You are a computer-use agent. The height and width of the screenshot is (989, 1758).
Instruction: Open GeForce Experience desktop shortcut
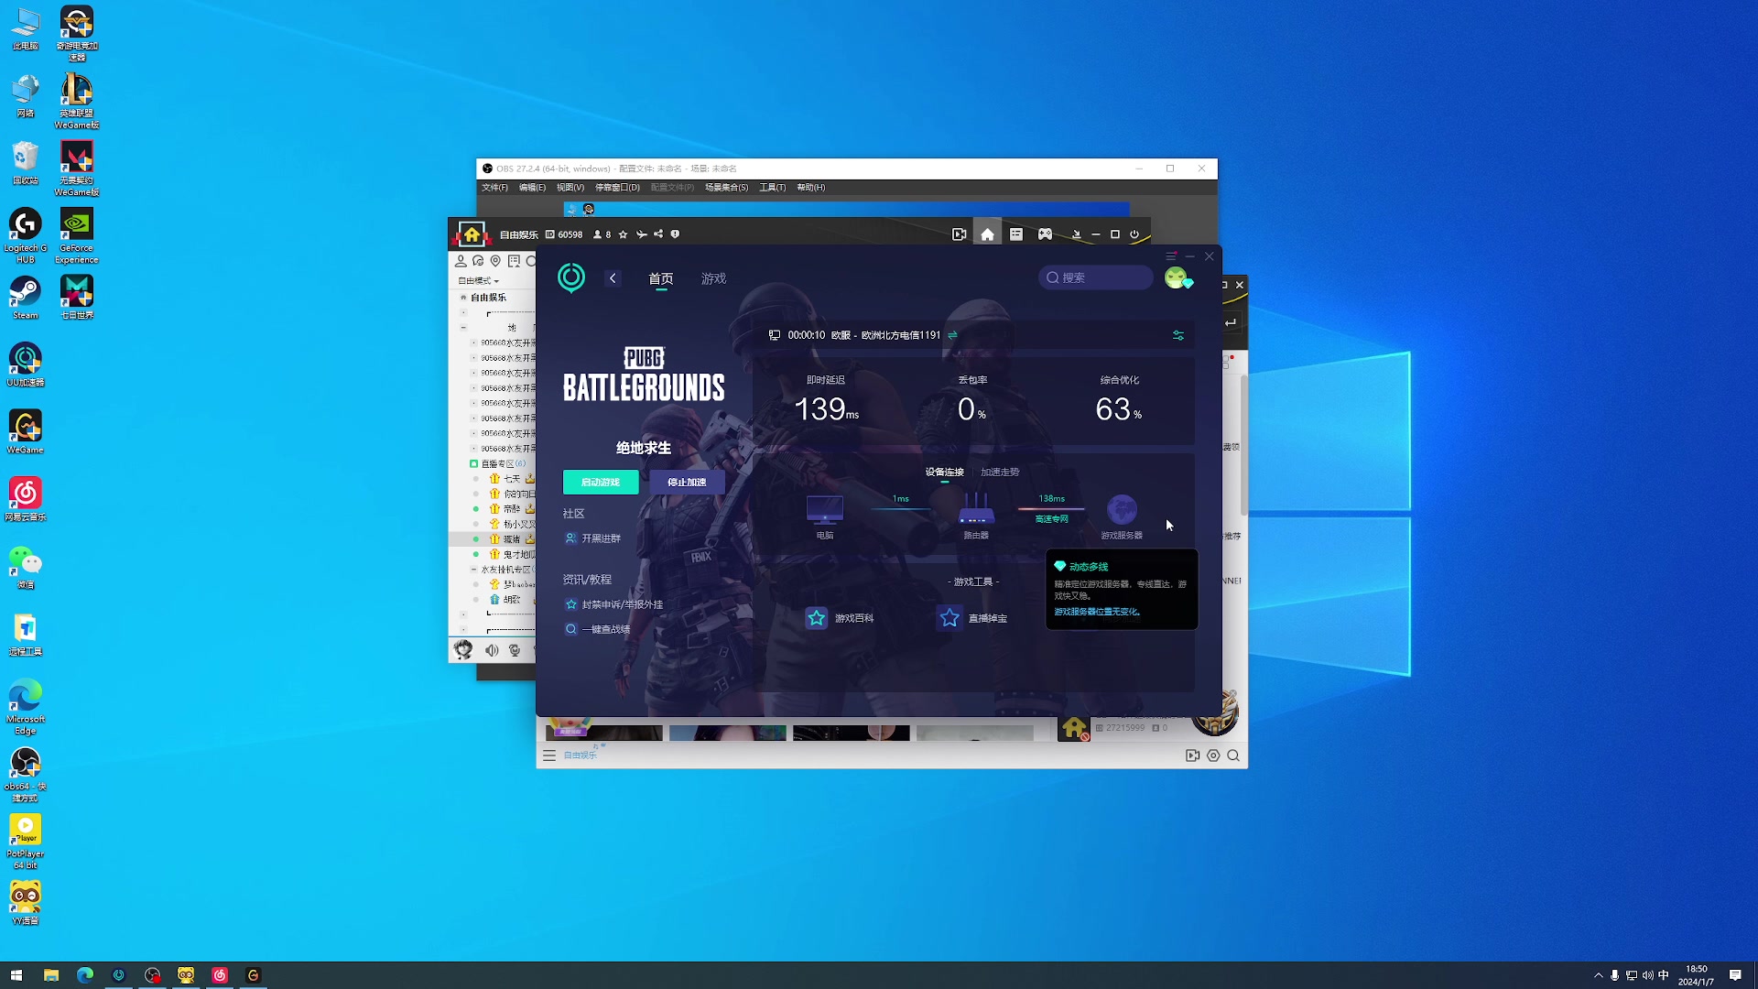click(x=77, y=236)
